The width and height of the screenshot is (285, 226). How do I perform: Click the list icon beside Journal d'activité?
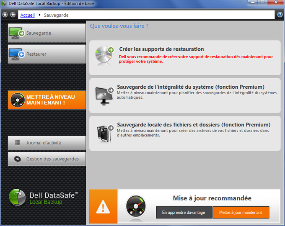point(18,143)
